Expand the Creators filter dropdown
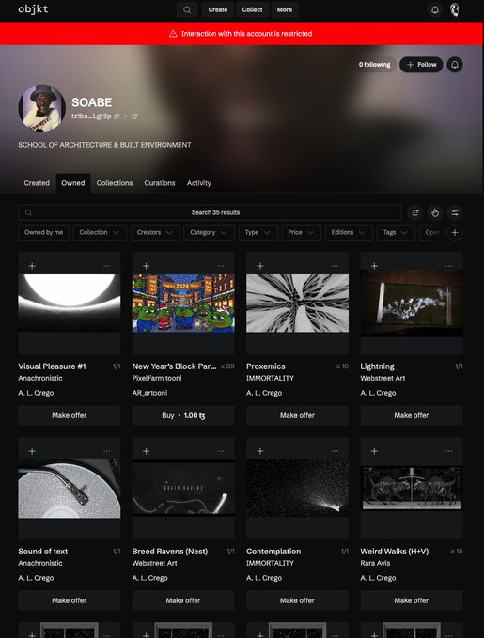The height and width of the screenshot is (638, 484). pos(155,232)
